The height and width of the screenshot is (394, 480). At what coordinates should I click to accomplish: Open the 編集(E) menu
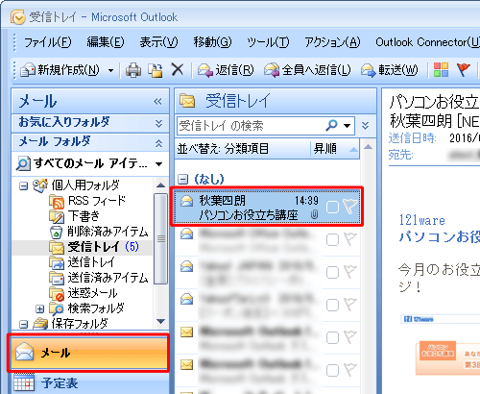[106, 42]
